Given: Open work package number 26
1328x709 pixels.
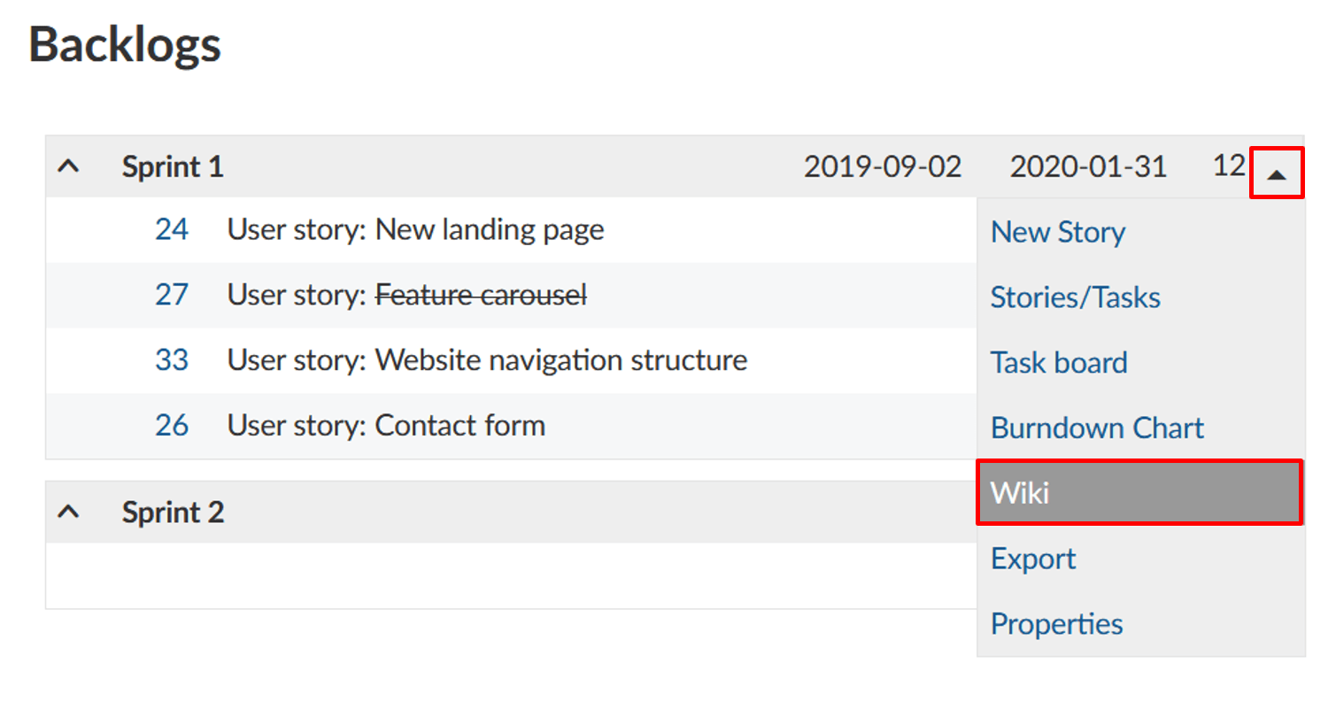Looking at the screenshot, I should click(172, 426).
